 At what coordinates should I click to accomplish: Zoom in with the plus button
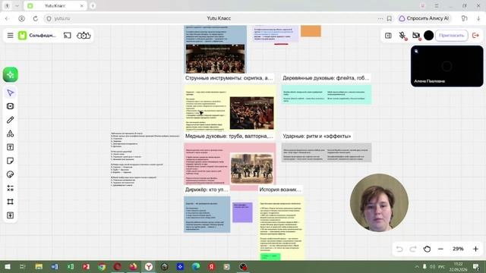pyautogui.click(x=475, y=249)
